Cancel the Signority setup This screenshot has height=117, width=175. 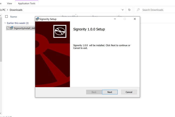coord(129,92)
